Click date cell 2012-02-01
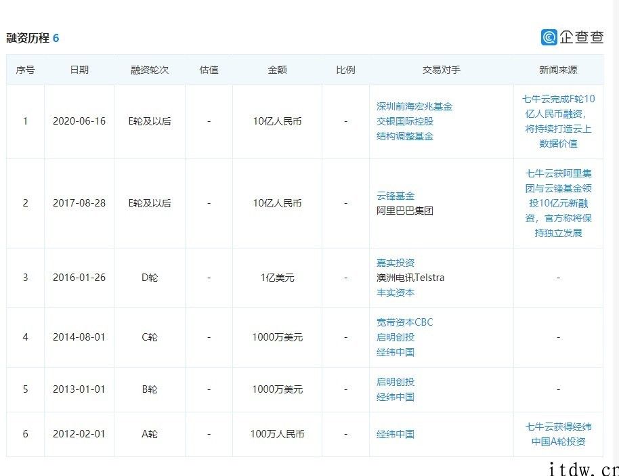Image resolution: width=619 pixels, height=476 pixels. 79,434
